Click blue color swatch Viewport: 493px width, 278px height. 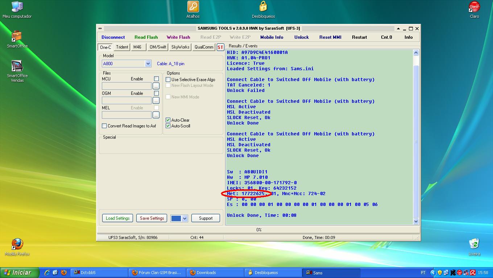tap(176, 218)
